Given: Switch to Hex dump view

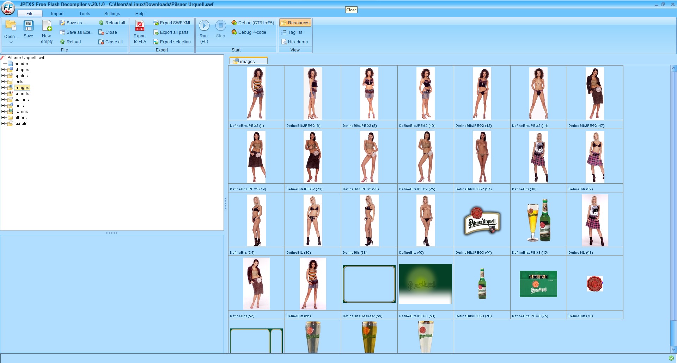Looking at the screenshot, I should 294,42.
